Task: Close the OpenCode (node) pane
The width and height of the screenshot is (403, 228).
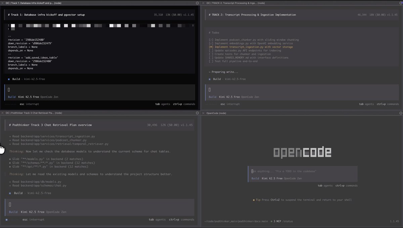Action: 204,113
